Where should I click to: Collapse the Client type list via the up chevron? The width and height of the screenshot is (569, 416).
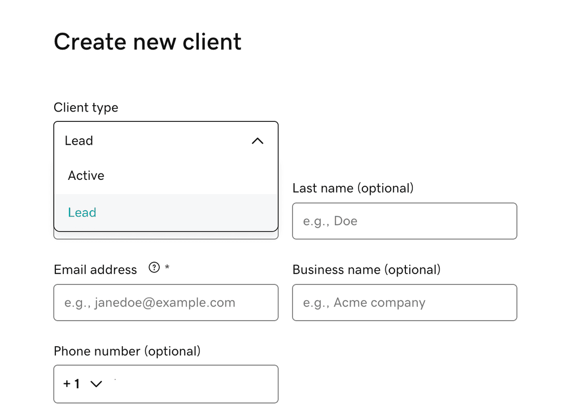257,141
